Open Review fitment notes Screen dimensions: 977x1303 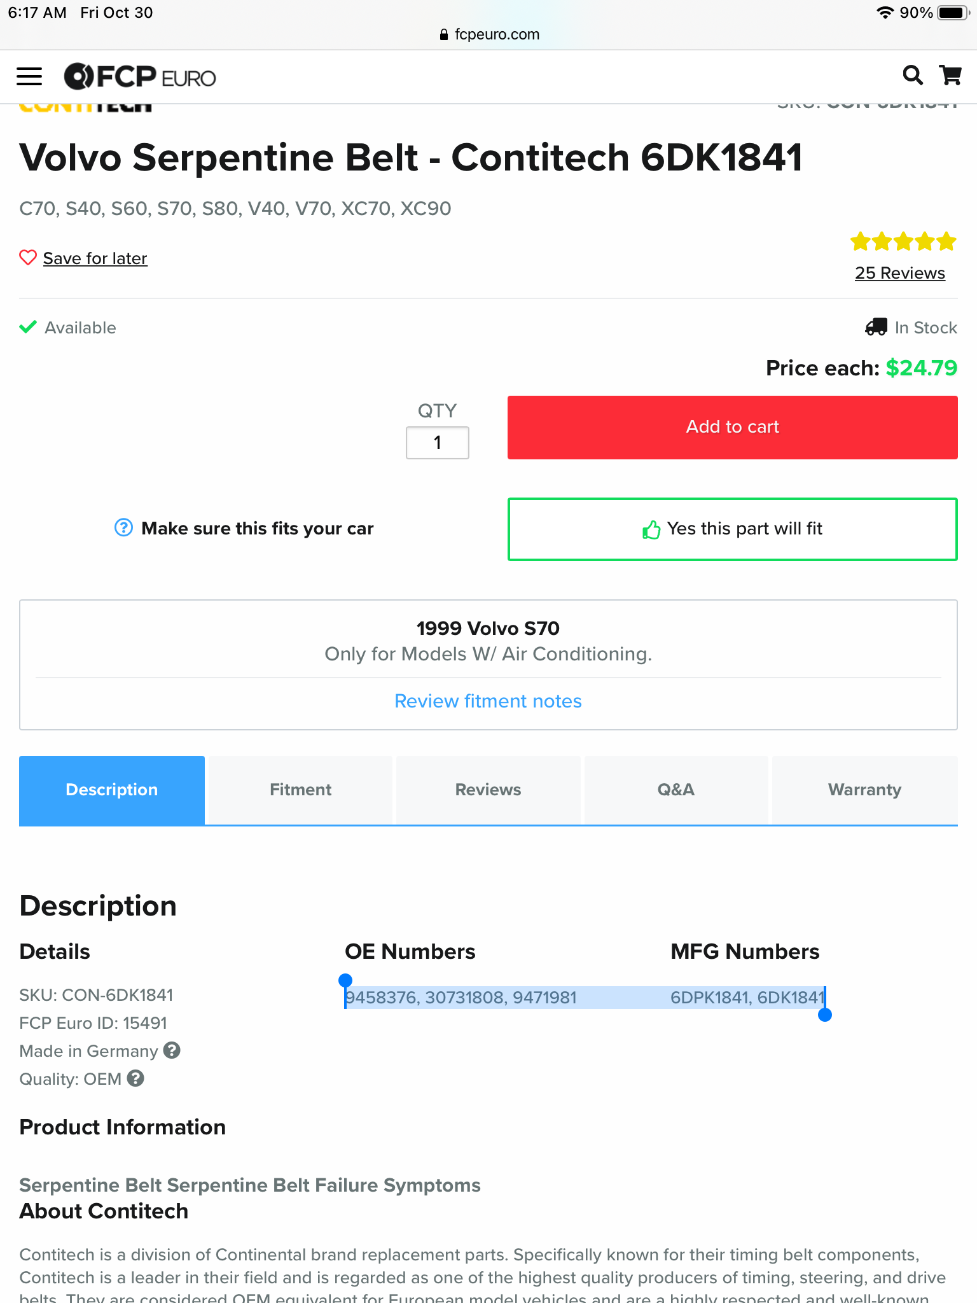click(488, 700)
